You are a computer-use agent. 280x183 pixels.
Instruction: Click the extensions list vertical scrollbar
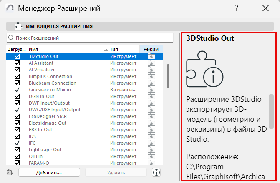click(x=168, y=76)
